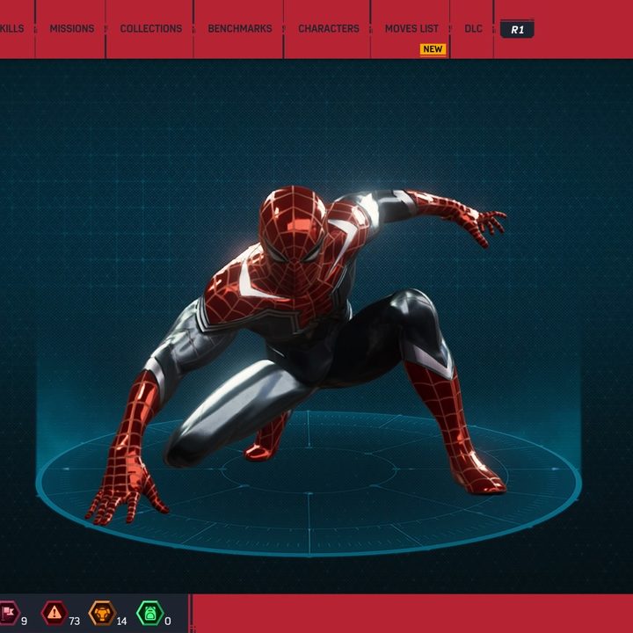This screenshot has width=633, height=633.
Task: Click the orange challenge token icon
Action: tap(102, 613)
